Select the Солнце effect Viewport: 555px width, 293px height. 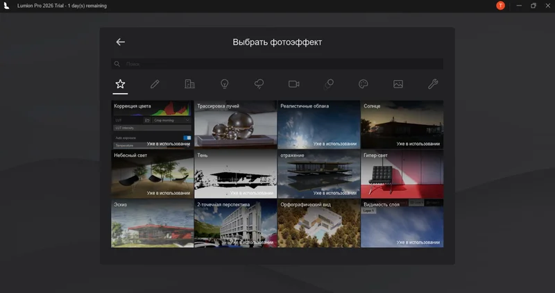pos(402,124)
